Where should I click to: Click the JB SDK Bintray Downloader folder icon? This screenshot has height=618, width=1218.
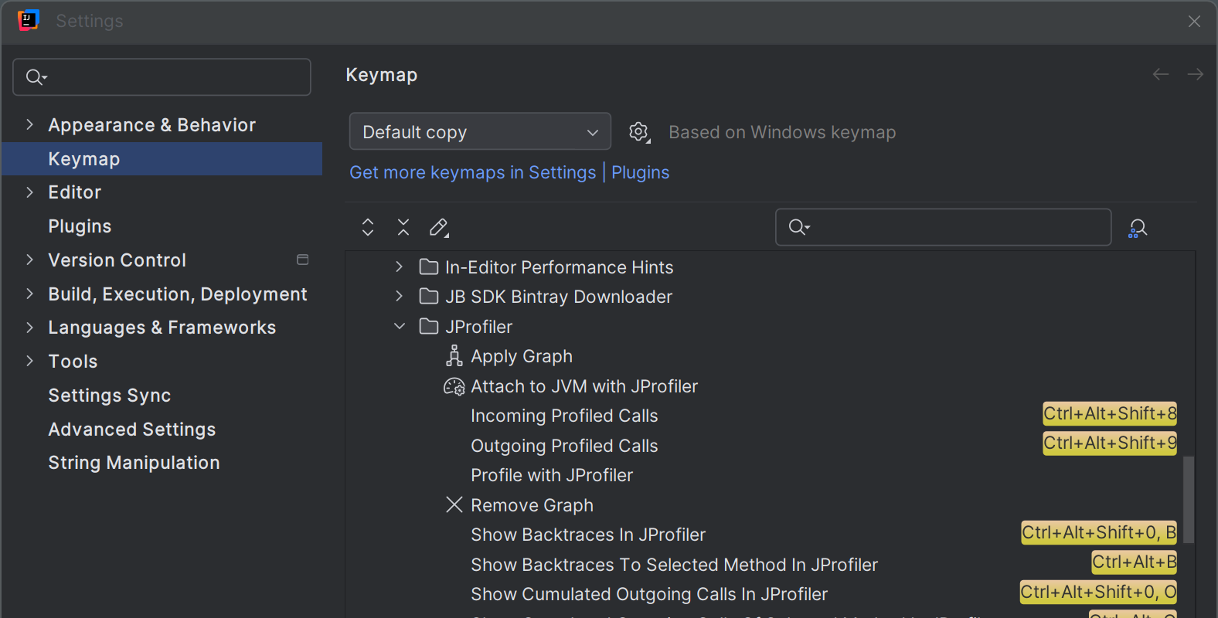[429, 297]
